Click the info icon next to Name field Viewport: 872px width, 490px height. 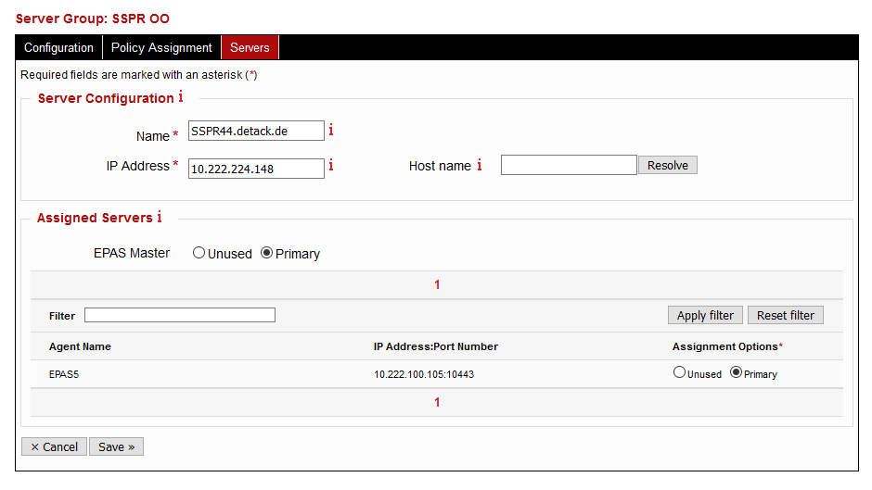click(x=331, y=131)
